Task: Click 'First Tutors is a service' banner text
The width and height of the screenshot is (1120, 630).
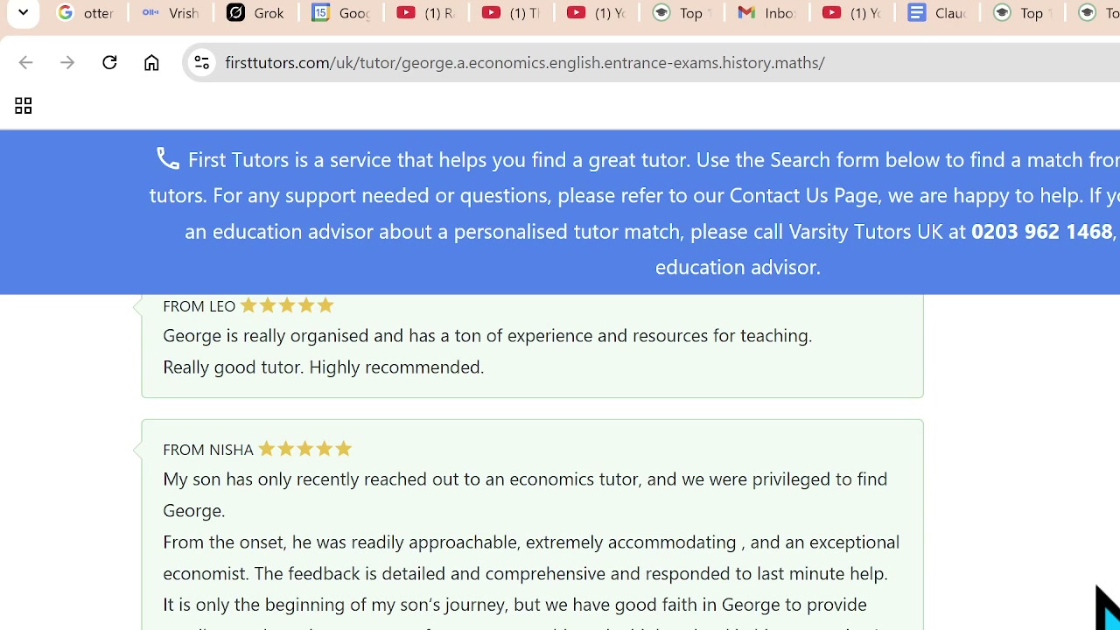Action: [290, 160]
